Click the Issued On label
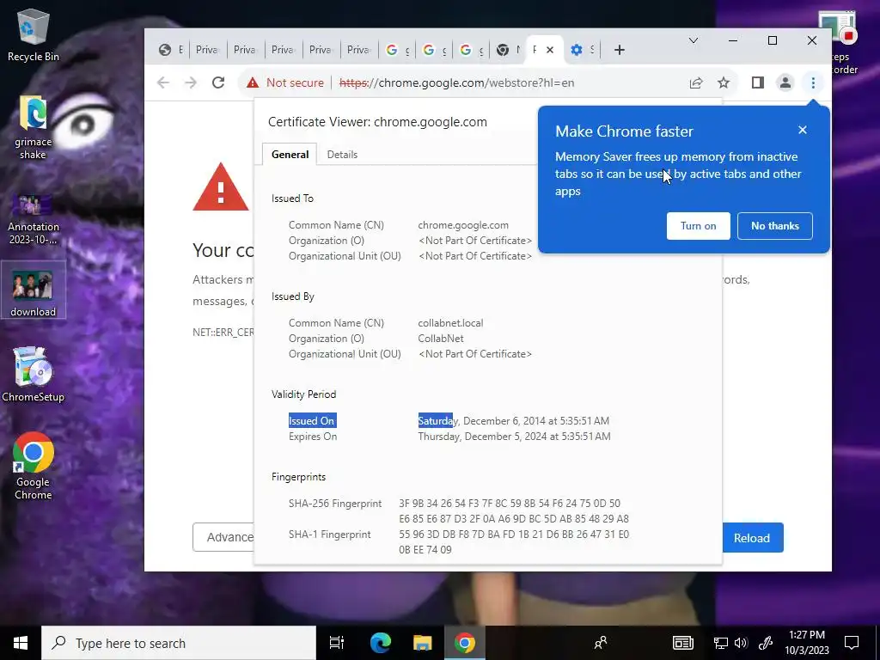Viewport: 880px width, 660px height. click(312, 421)
